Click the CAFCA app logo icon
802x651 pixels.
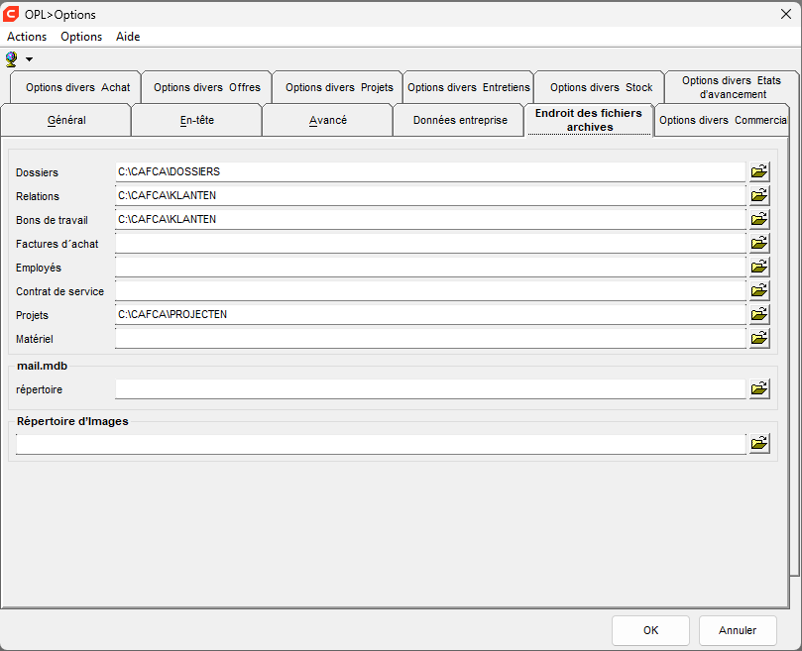coord(11,14)
